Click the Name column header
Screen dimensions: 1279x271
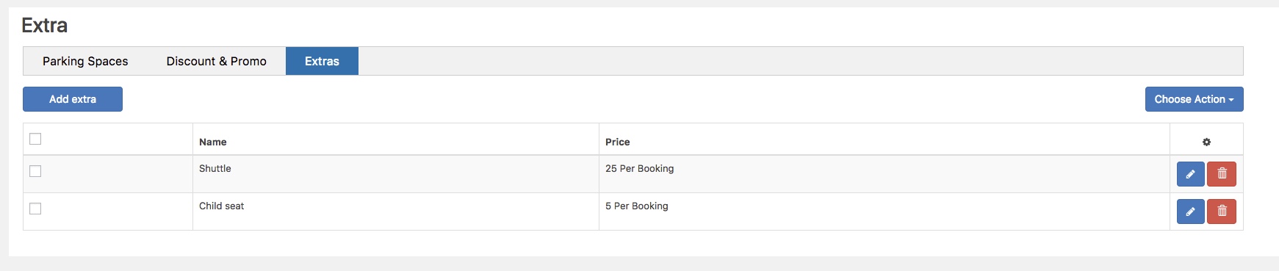click(213, 142)
